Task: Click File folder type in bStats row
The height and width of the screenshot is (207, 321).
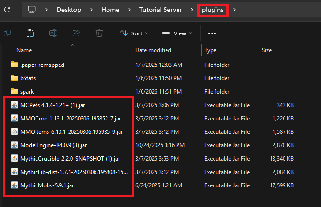Action: (x=217, y=78)
